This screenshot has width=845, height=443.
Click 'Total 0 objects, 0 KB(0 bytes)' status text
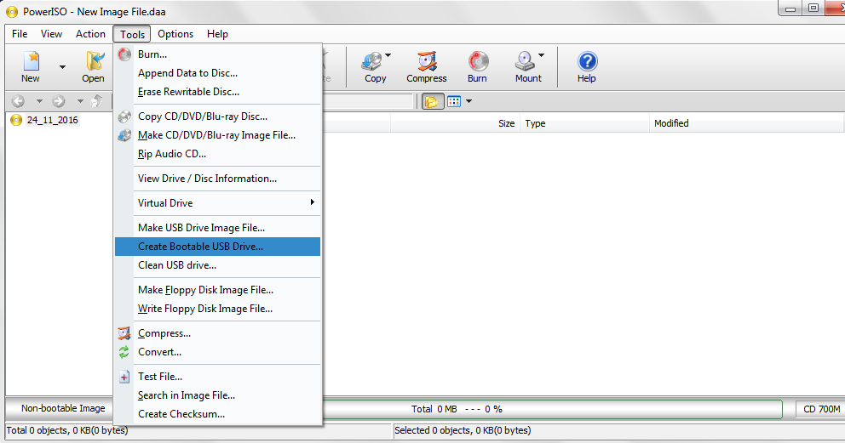coord(67,430)
